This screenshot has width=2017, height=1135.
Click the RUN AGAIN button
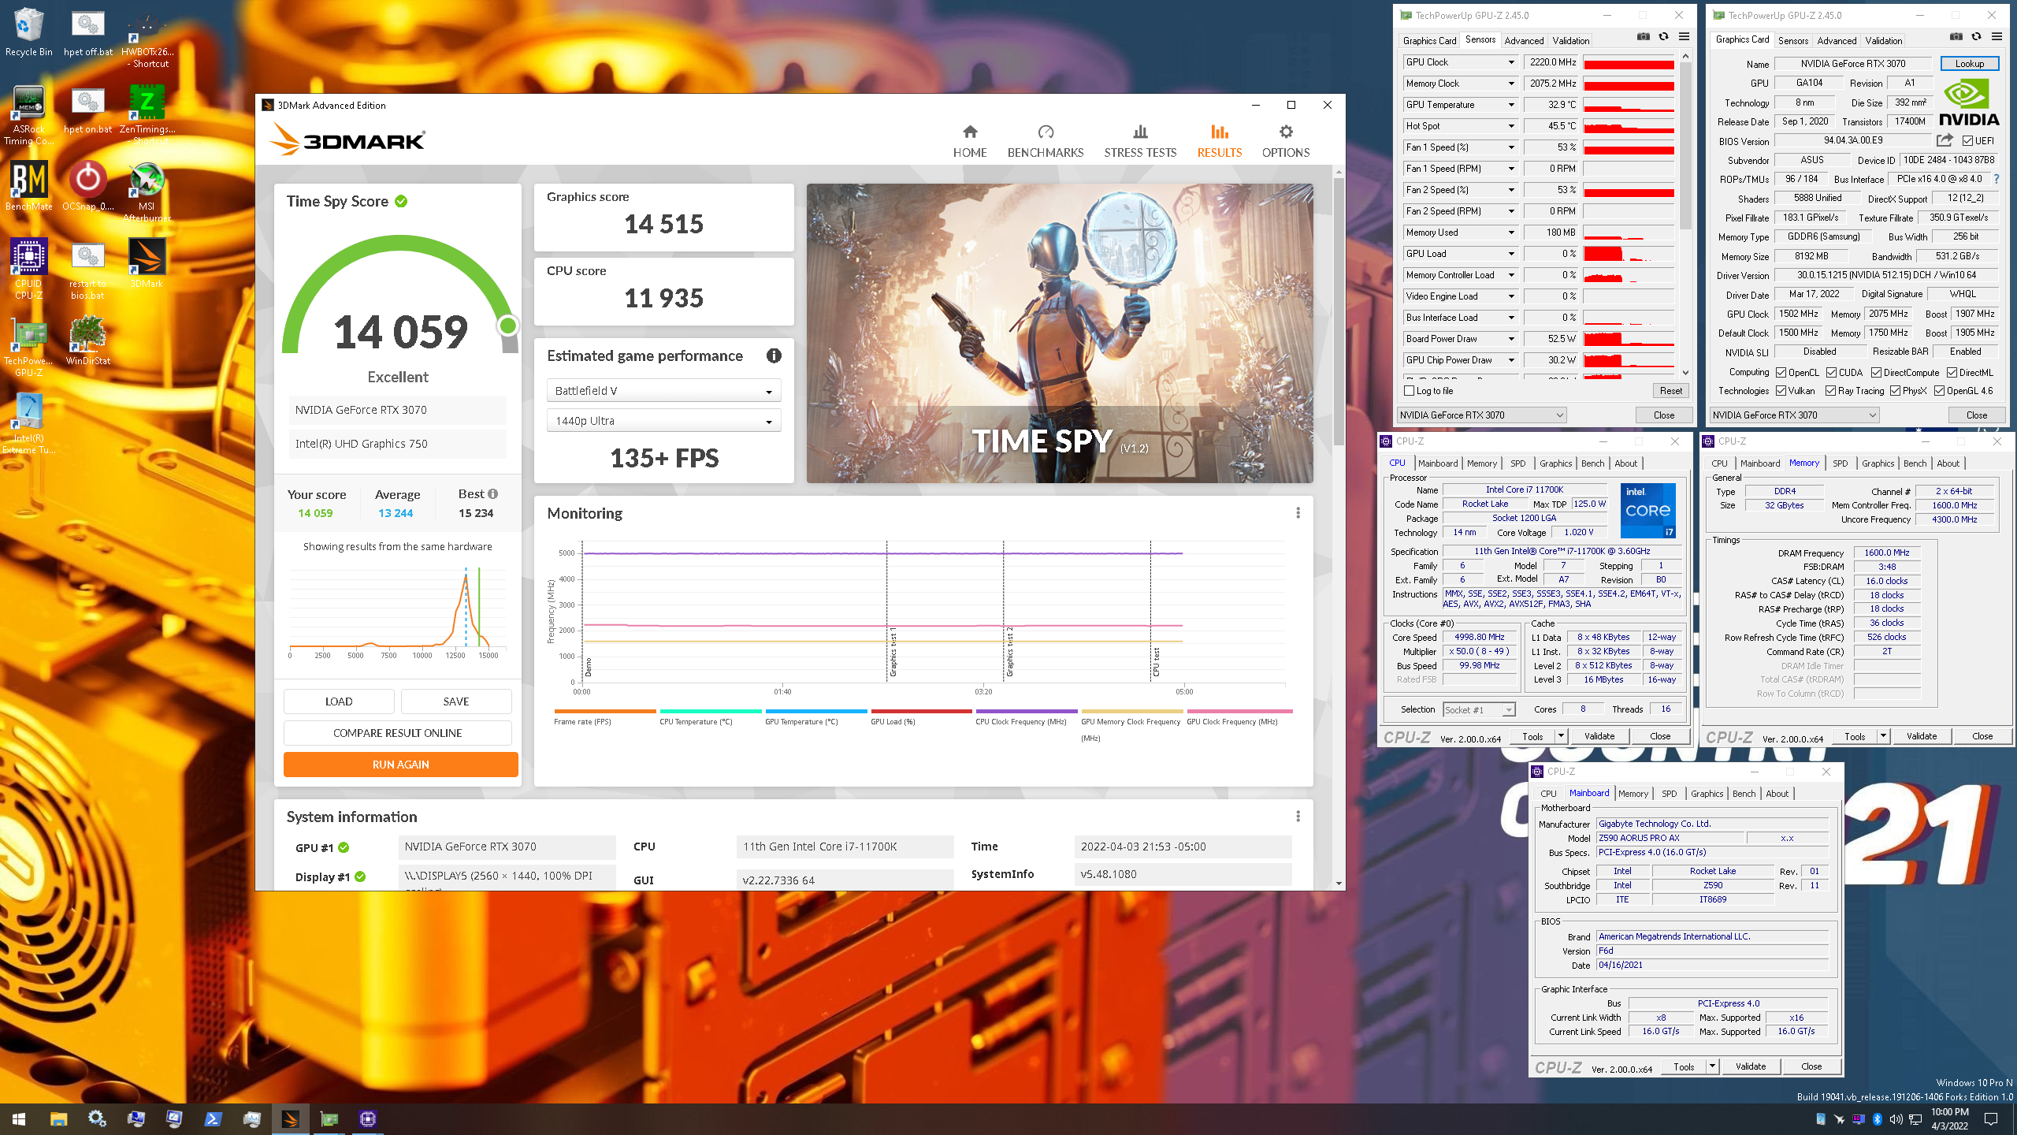400,765
